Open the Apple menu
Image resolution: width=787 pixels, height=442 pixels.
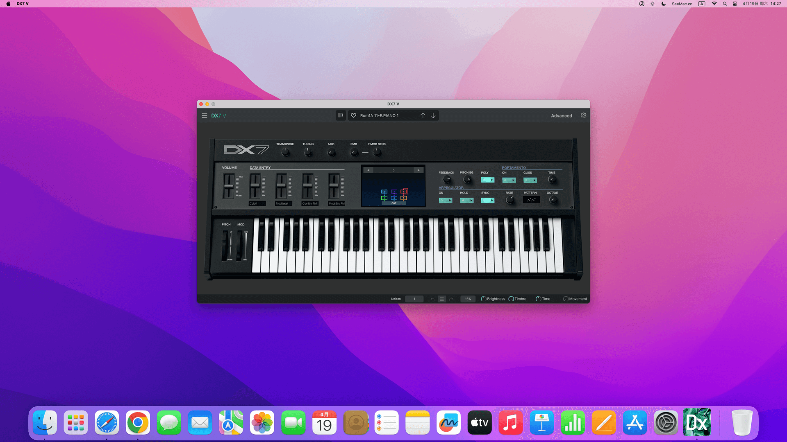click(x=8, y=4)
